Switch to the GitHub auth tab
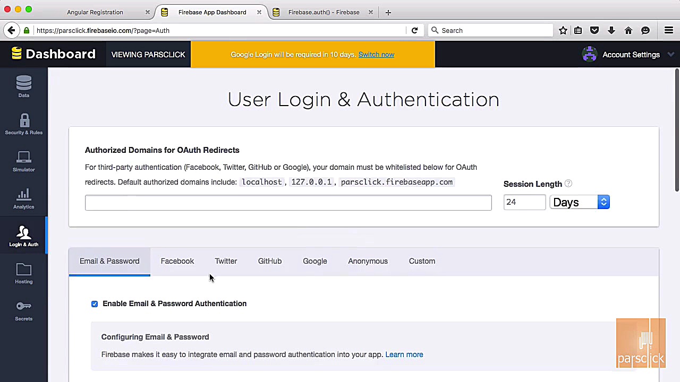Viewport: 680px width, 382px height. pyautogui.click(x=270, y=261)
